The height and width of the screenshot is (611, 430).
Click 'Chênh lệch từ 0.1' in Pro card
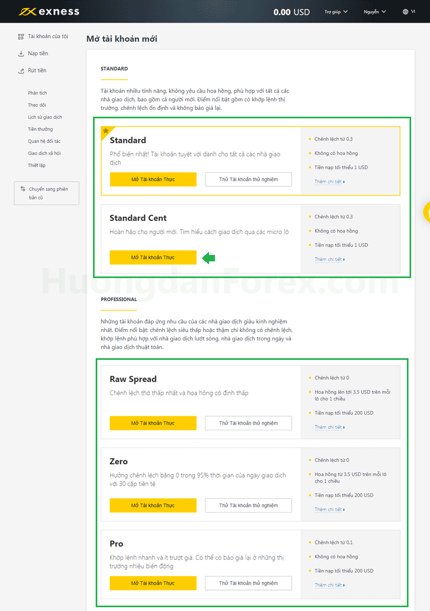pyautogui.click(x=333, y=542)
